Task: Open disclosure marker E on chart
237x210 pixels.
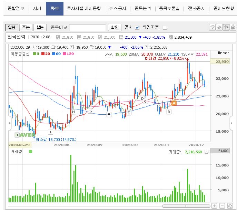Action: coord(129,113)
